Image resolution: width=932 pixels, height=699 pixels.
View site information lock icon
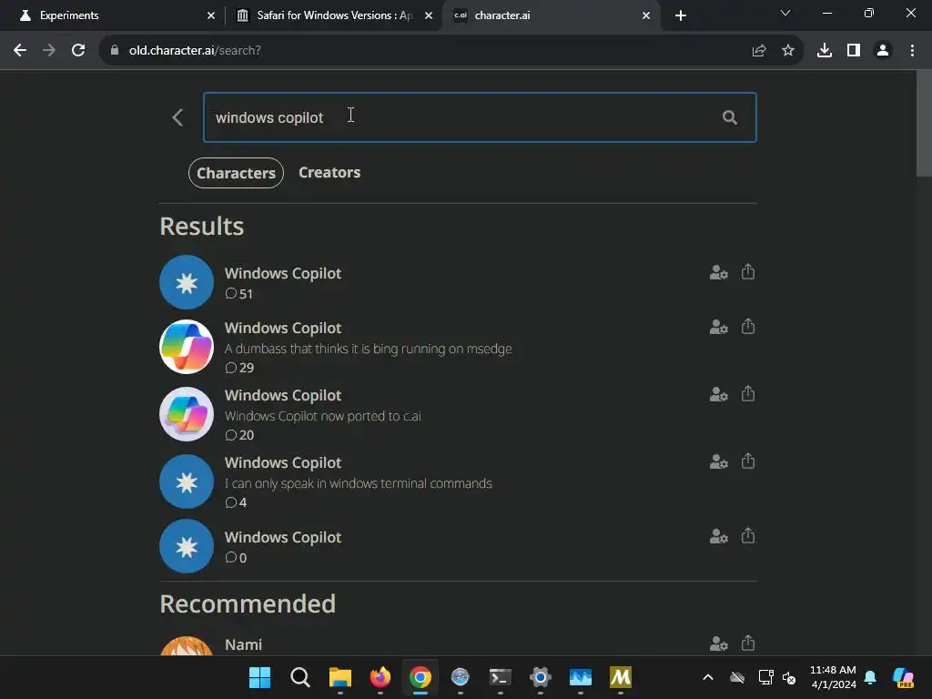click(x=114, y=51)
